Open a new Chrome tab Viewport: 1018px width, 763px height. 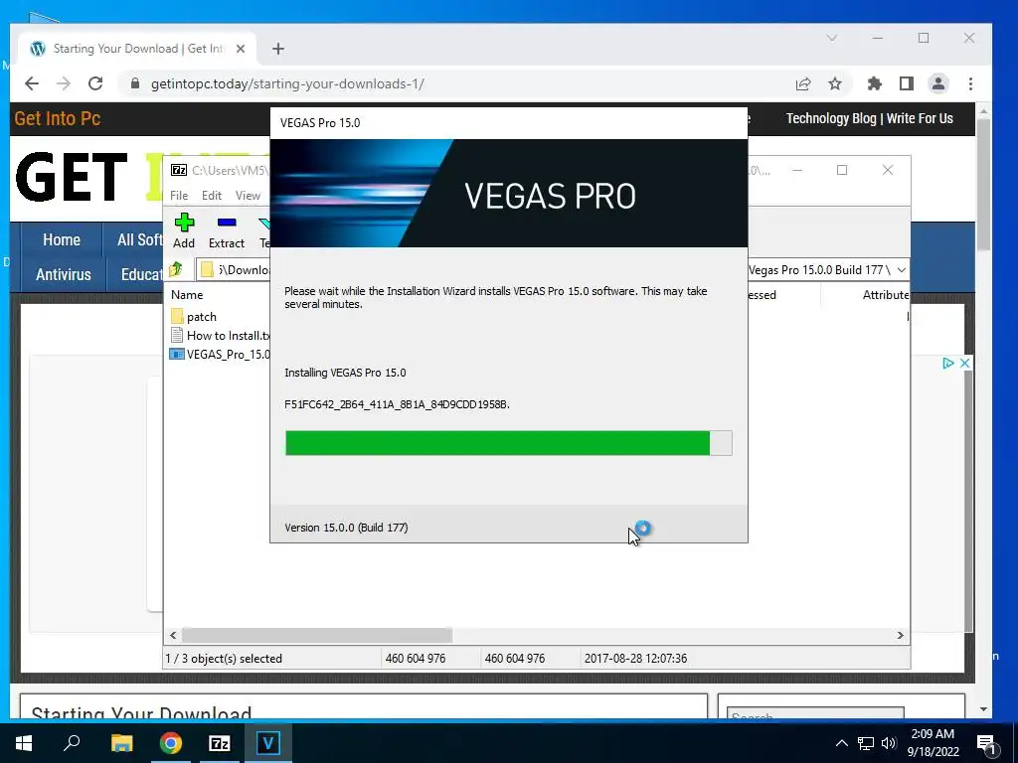[x=278, y=49]
